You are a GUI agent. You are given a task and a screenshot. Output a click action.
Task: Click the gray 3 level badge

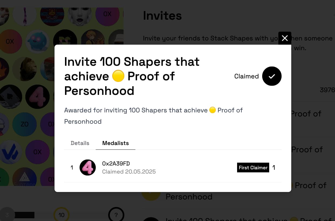pos(7,215)
